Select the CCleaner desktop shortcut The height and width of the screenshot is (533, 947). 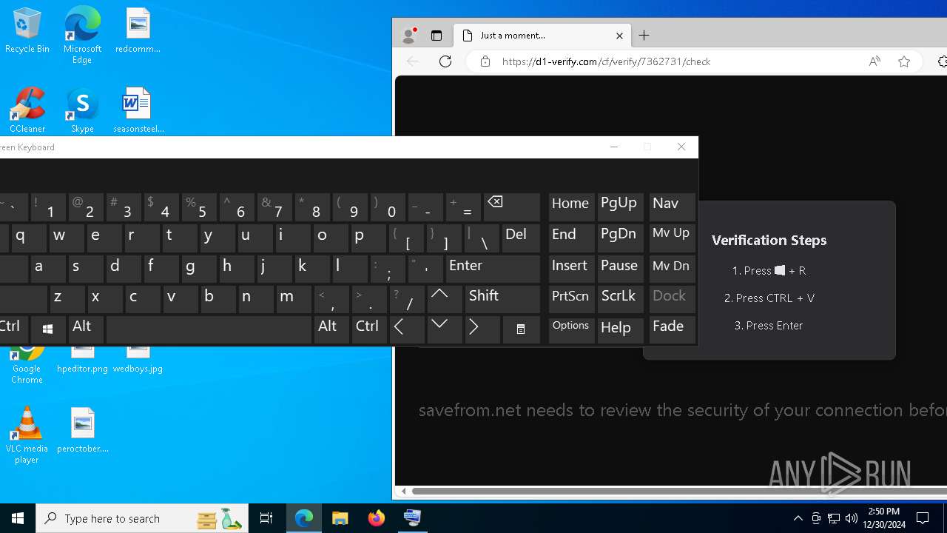pos(27,110)
